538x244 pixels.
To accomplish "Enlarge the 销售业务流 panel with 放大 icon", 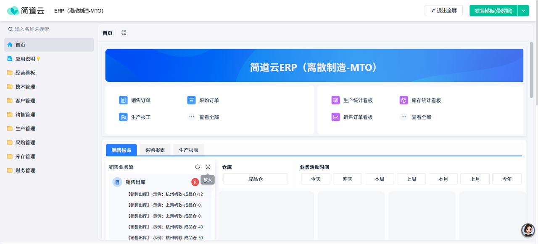I will pos(208,167).
